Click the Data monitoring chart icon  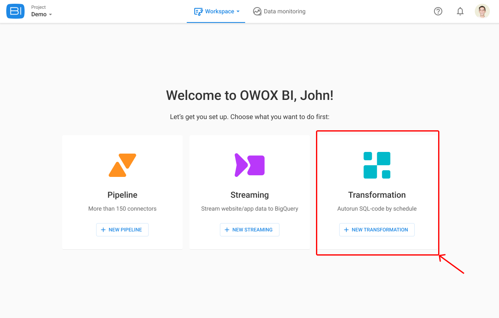257,11
